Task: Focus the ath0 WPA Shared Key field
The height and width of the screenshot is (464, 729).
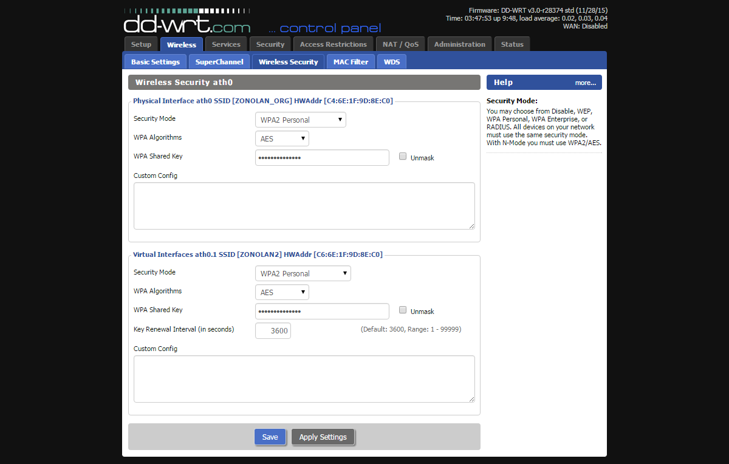Action: click(x=322, y=157)
